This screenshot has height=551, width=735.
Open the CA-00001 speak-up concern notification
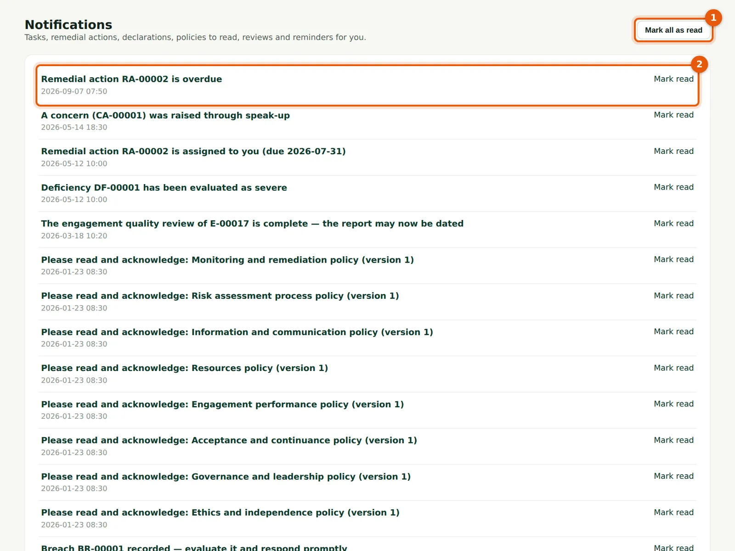tap(165, 115)
